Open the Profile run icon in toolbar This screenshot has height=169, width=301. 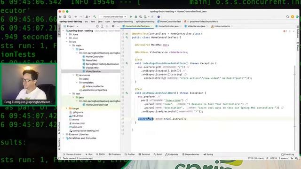[x=146, y=17]
